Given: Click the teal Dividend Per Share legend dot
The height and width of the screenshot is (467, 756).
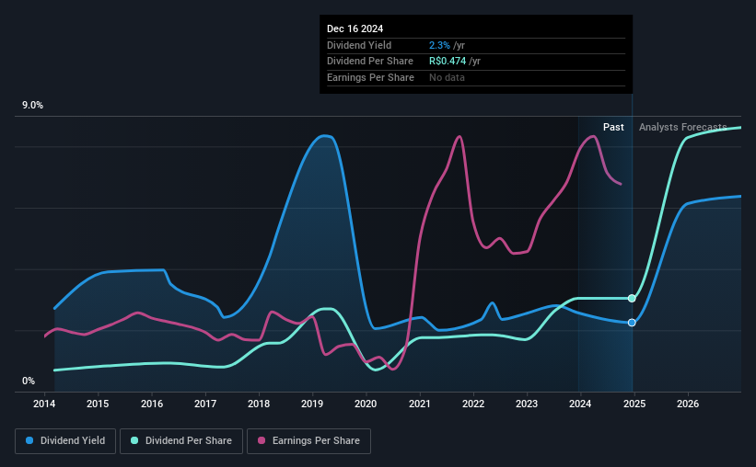Looking at the screenshot, I should tap(134, 440).
